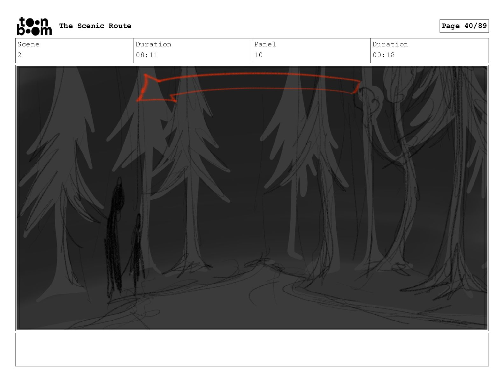Click the dark forest storyboard panel image

coord(252,198)
